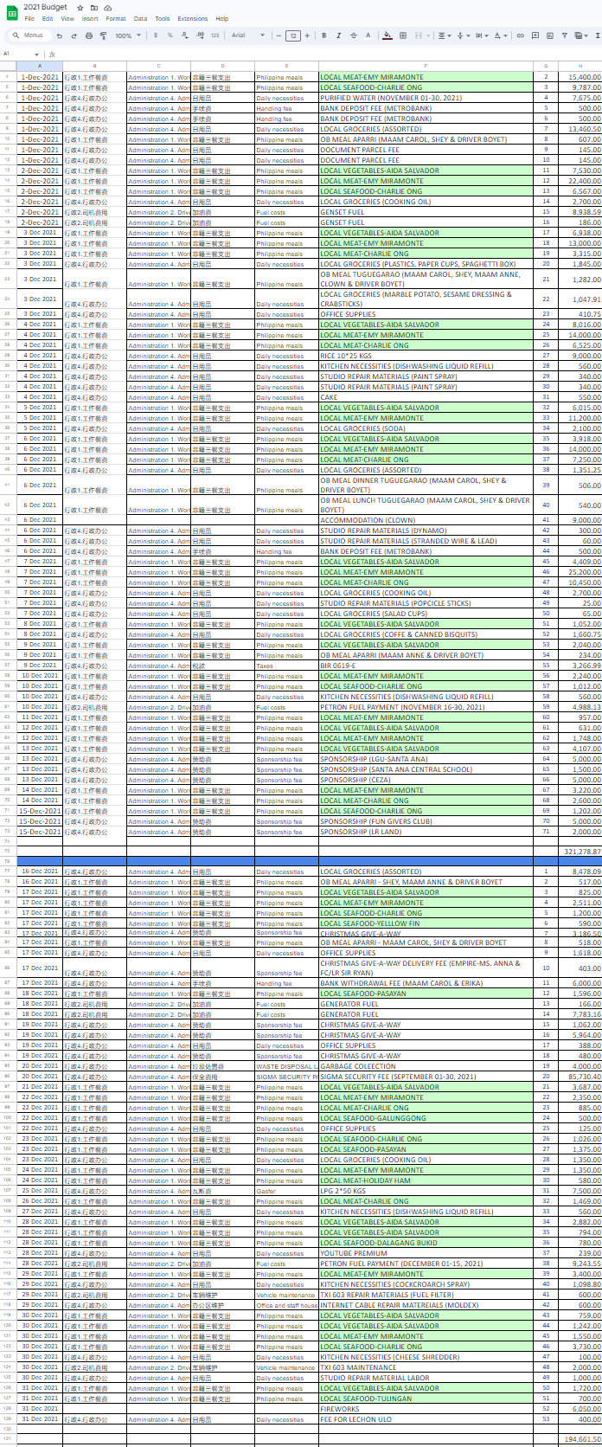Viewport: 602px width, 1447px height.
Task: Toggle strikethrough formatting
Action: pos(354,35)
